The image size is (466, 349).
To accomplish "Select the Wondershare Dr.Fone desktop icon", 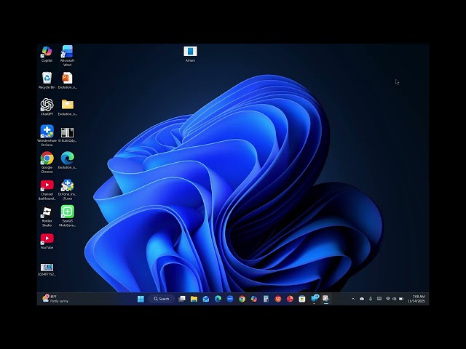I will tap(47, 132).
